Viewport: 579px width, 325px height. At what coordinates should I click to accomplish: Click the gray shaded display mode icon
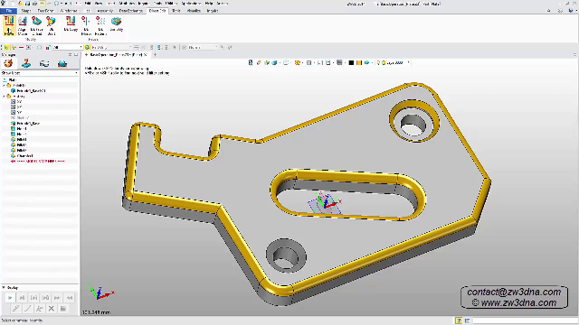coord(339,62)
